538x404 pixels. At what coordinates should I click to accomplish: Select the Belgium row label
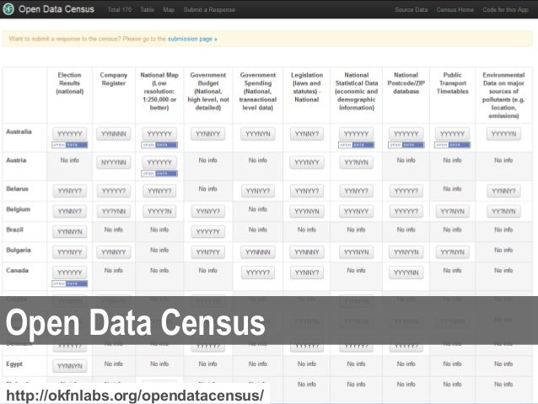tap(19, 209)
